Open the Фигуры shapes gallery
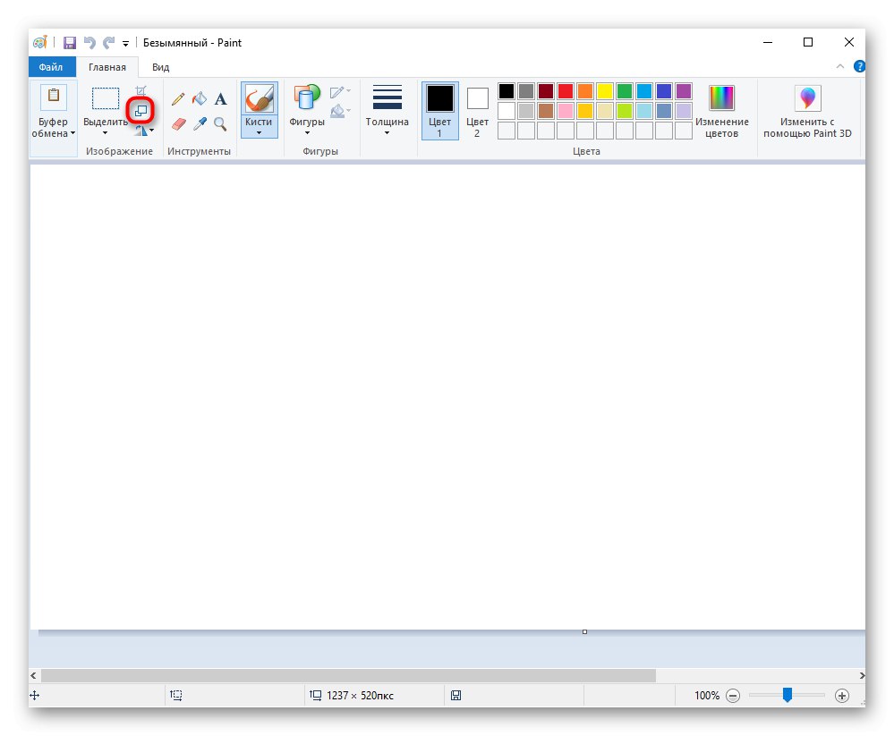 pos(307,97)
